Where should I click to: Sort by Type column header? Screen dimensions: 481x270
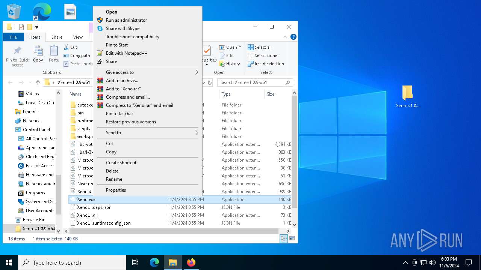pyautogui.click(x=241, y=94)
